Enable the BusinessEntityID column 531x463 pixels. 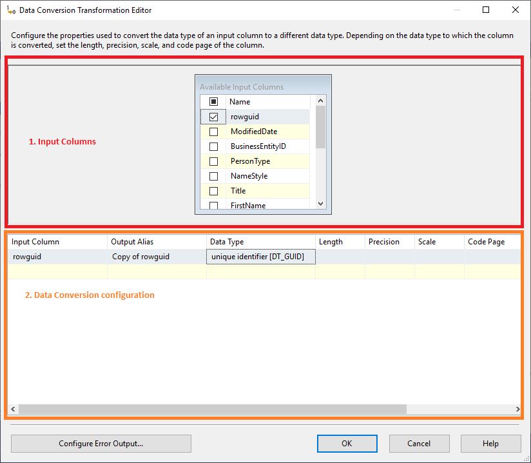pyautogui.click(x=213, y=146)
